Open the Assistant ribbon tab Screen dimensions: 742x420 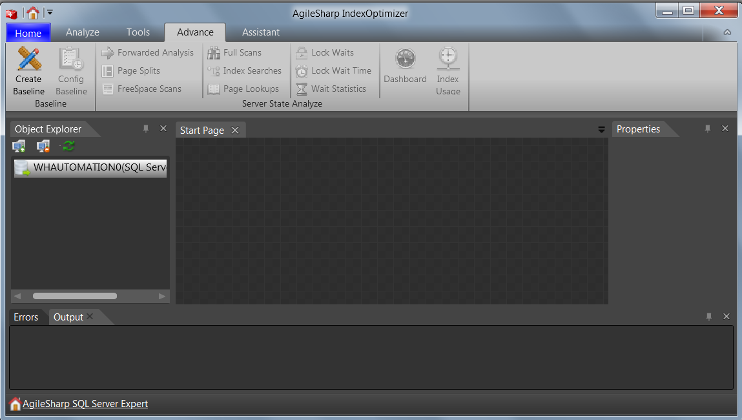coord(261,32)
